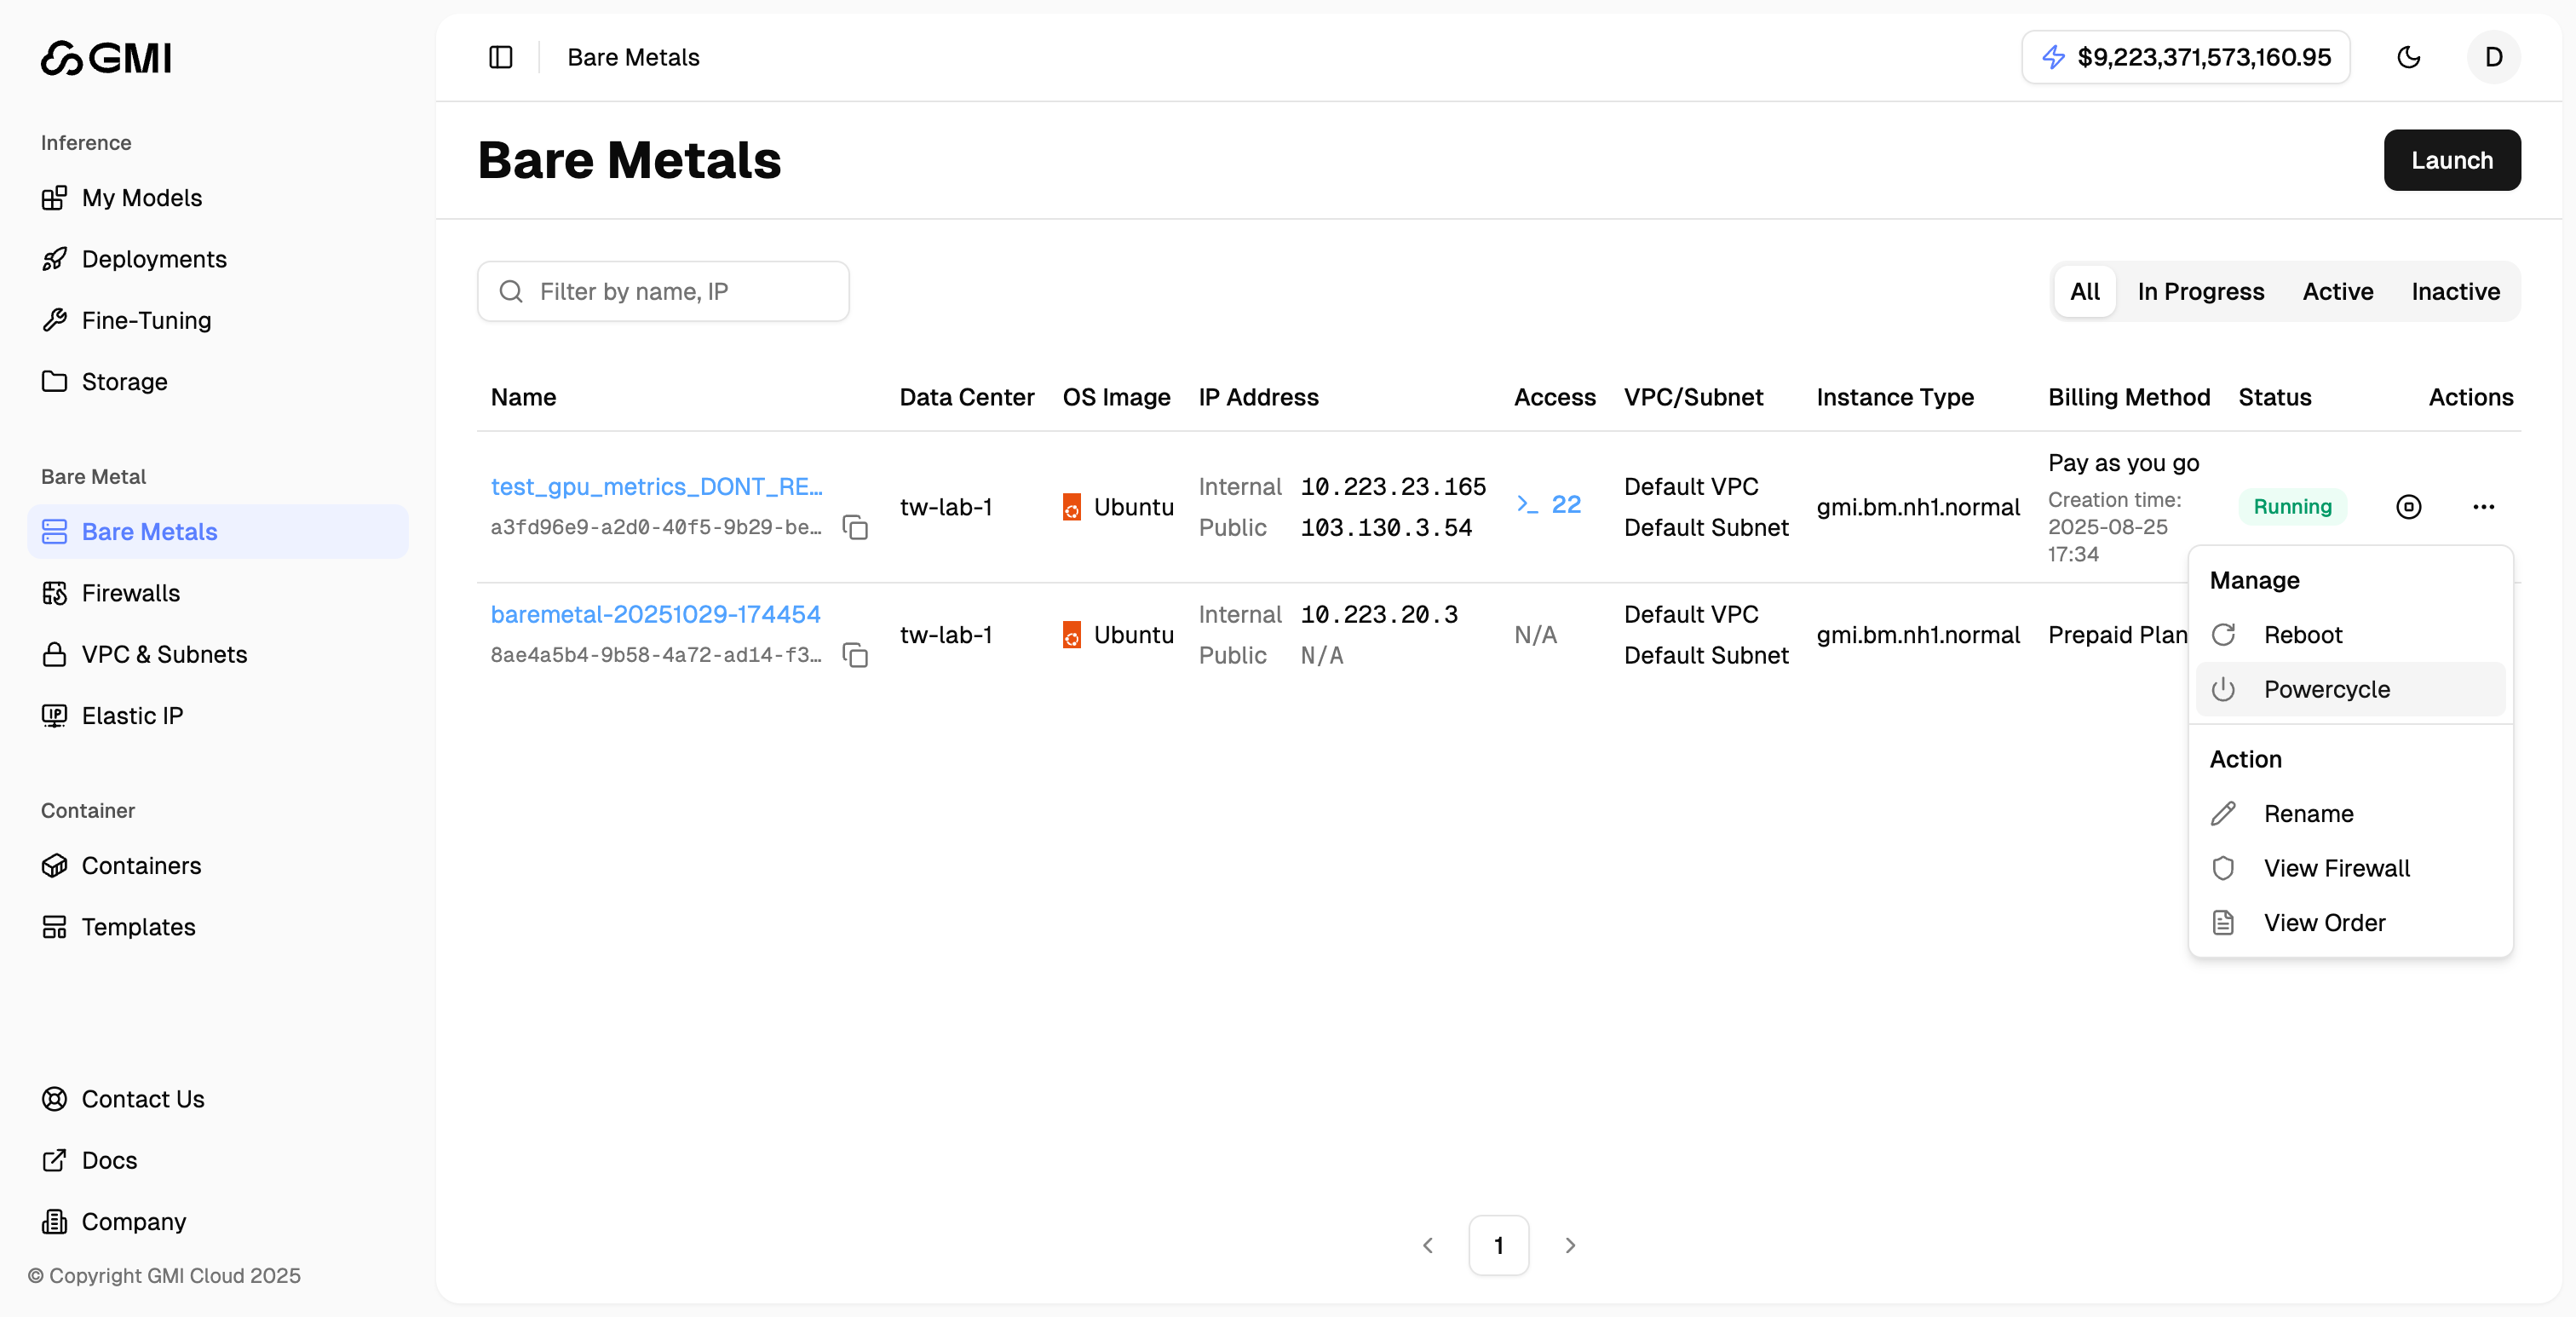
Task: Go to previous page with left chevron
Action: click(1428, 1245)
